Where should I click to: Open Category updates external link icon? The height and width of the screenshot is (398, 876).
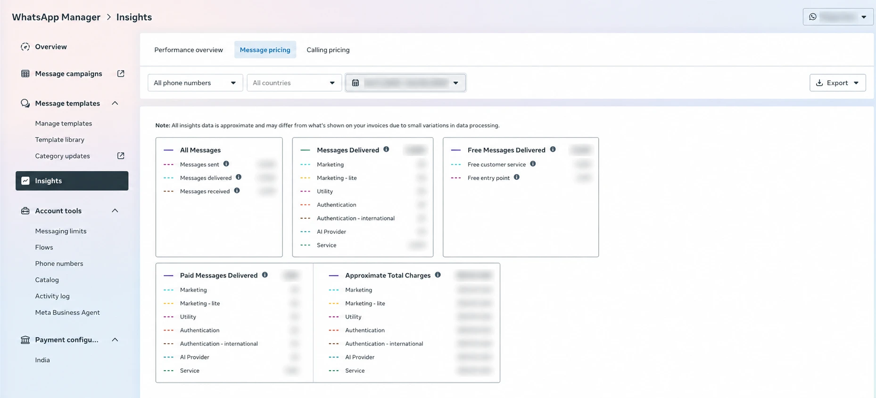[x=121, y=156]
